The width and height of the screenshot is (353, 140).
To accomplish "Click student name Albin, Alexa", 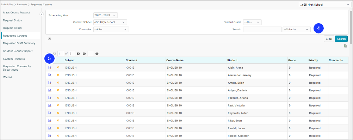I will pos(235,68).
